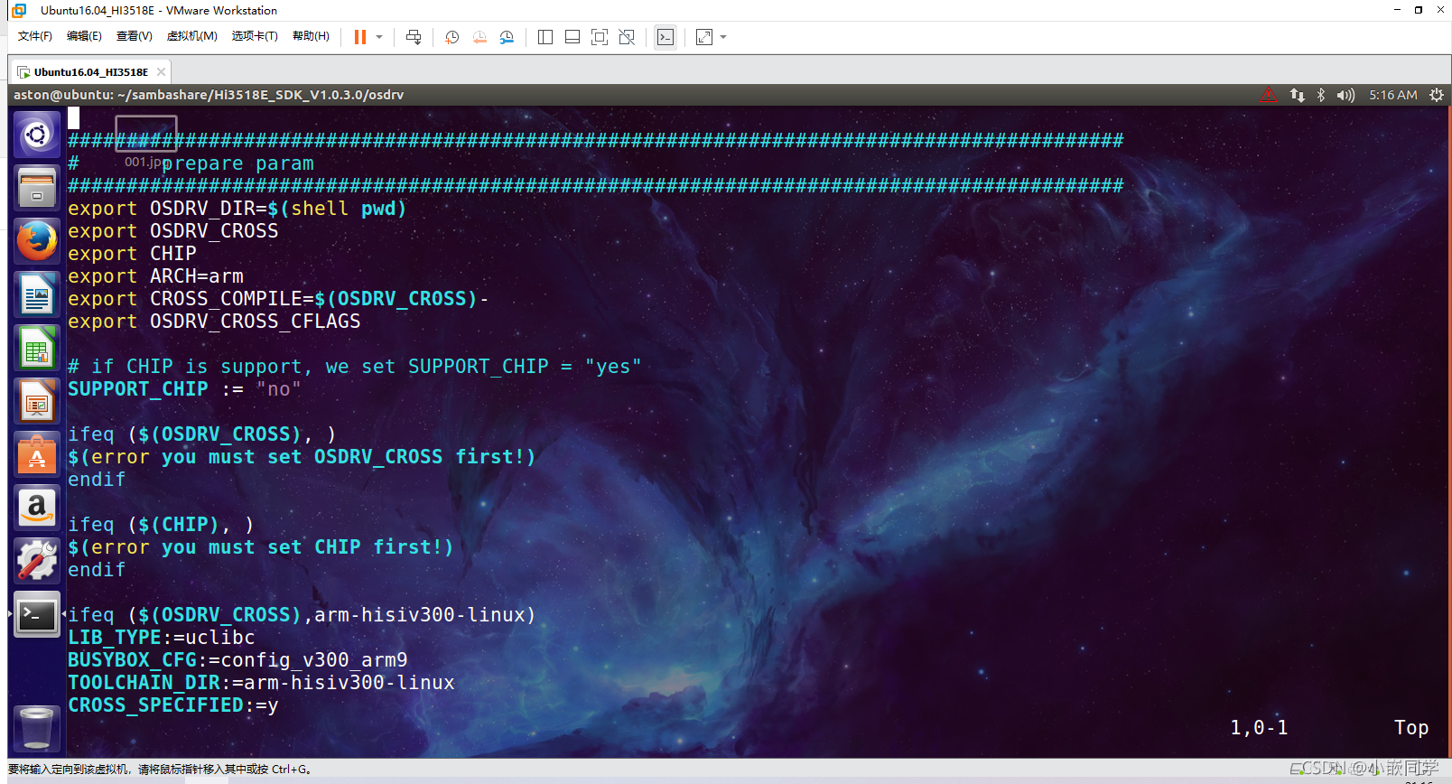Click 'export OSDRV_CROSS_CFLAGS' line
1452x784 pixels.
(214, 322)
